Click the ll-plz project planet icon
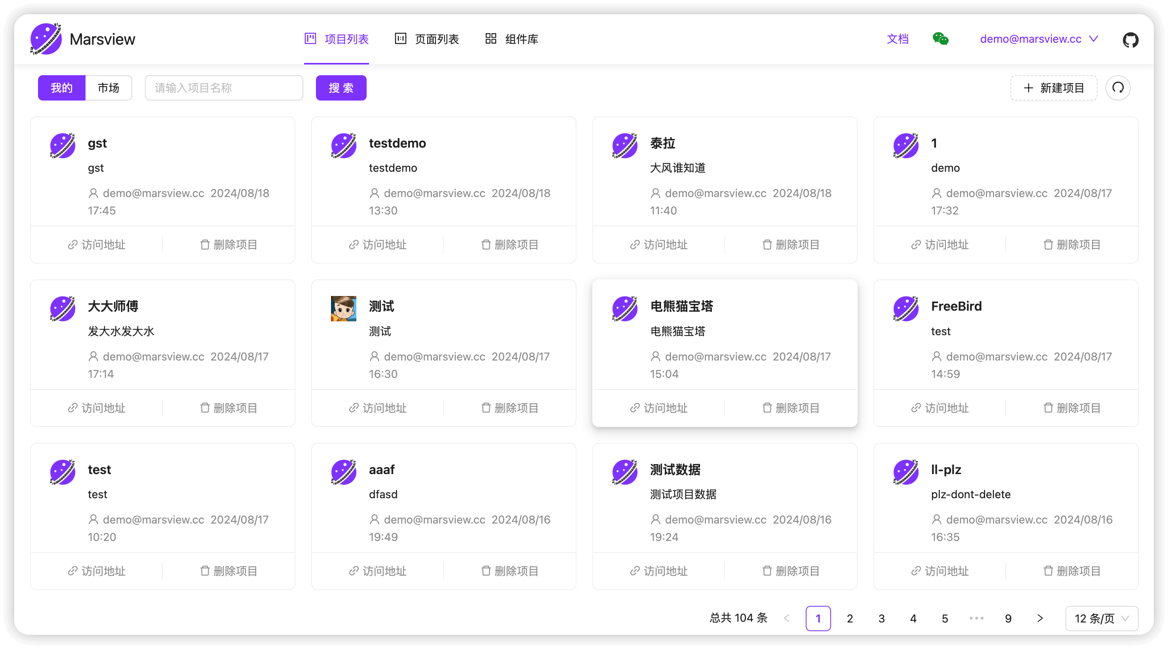The image size is (1168, 649). click(906, 472)
